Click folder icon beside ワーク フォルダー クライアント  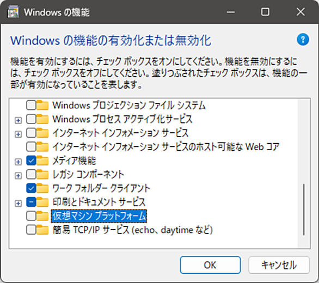pos(42,188)
